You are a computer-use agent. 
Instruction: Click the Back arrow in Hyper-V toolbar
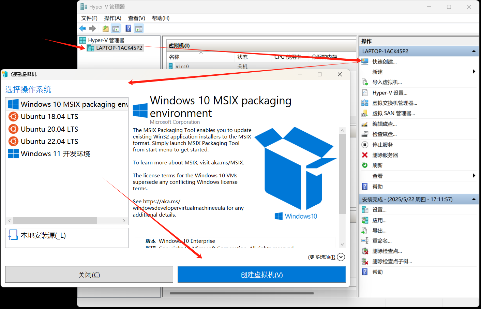coord(82,28)
